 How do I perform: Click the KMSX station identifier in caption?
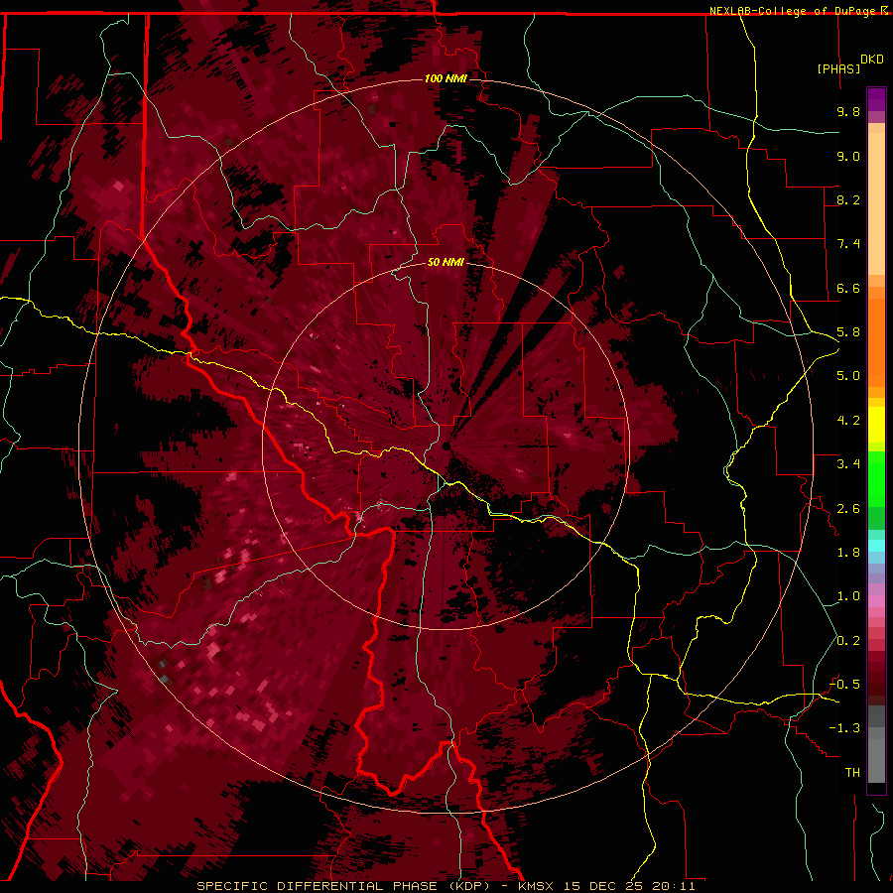pyautogui.click(x=536, y=886)
